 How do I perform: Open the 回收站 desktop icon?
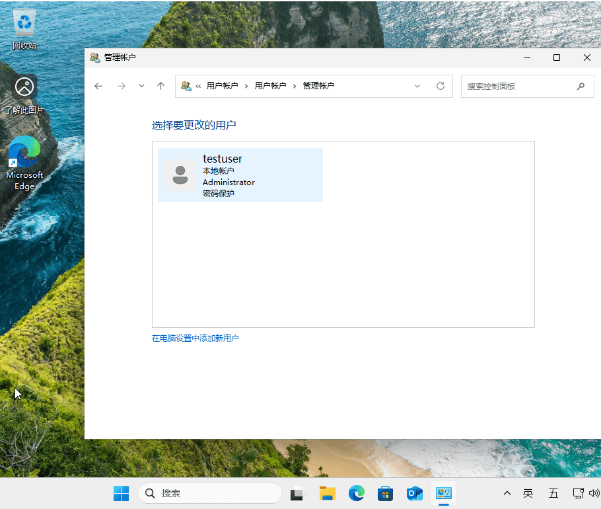coord(24,29)
